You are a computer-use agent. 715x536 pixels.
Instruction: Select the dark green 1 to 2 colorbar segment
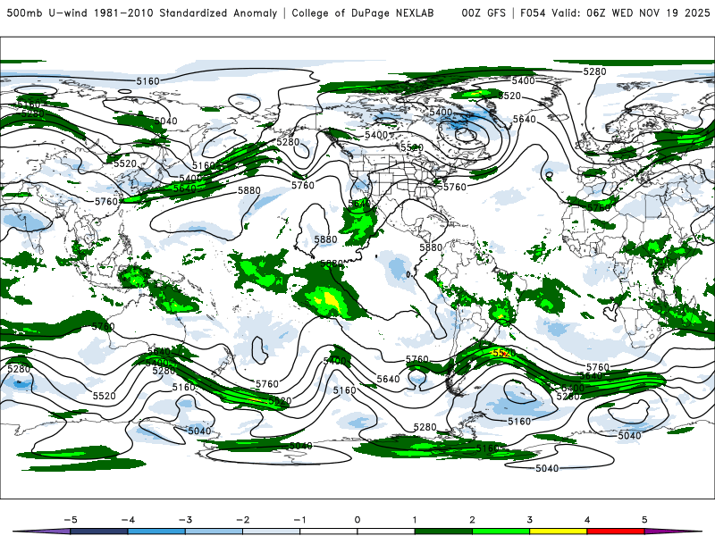[443, 532]
